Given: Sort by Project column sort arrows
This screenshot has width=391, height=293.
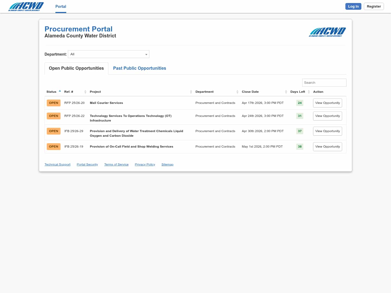Looking at the screenshot, I should click(191, 92).
